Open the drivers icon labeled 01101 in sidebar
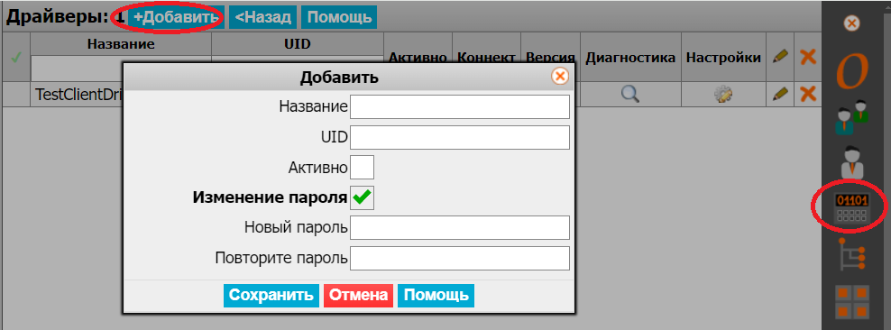 850,207
